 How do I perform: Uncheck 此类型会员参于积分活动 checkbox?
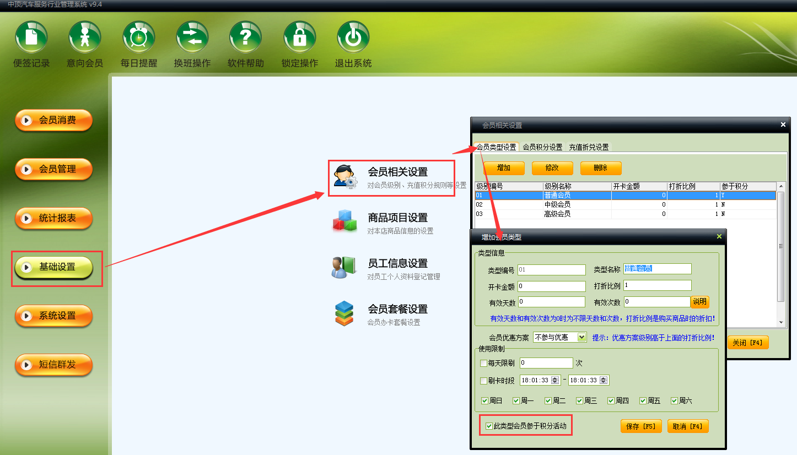pyautogui.click(x=489, y=426)
